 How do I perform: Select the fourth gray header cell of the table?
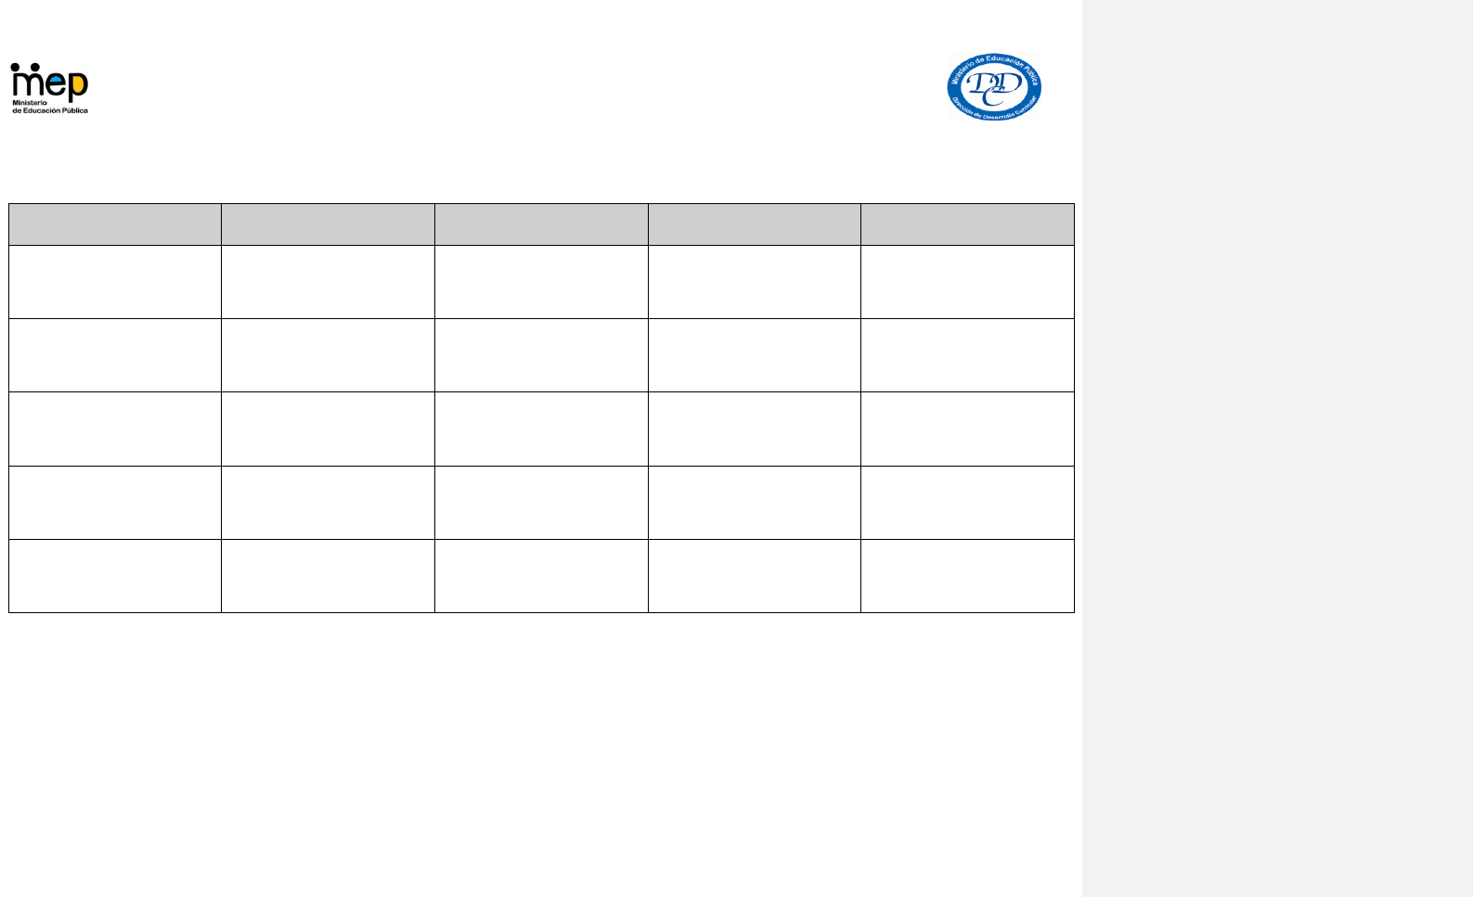coord(755,224)
